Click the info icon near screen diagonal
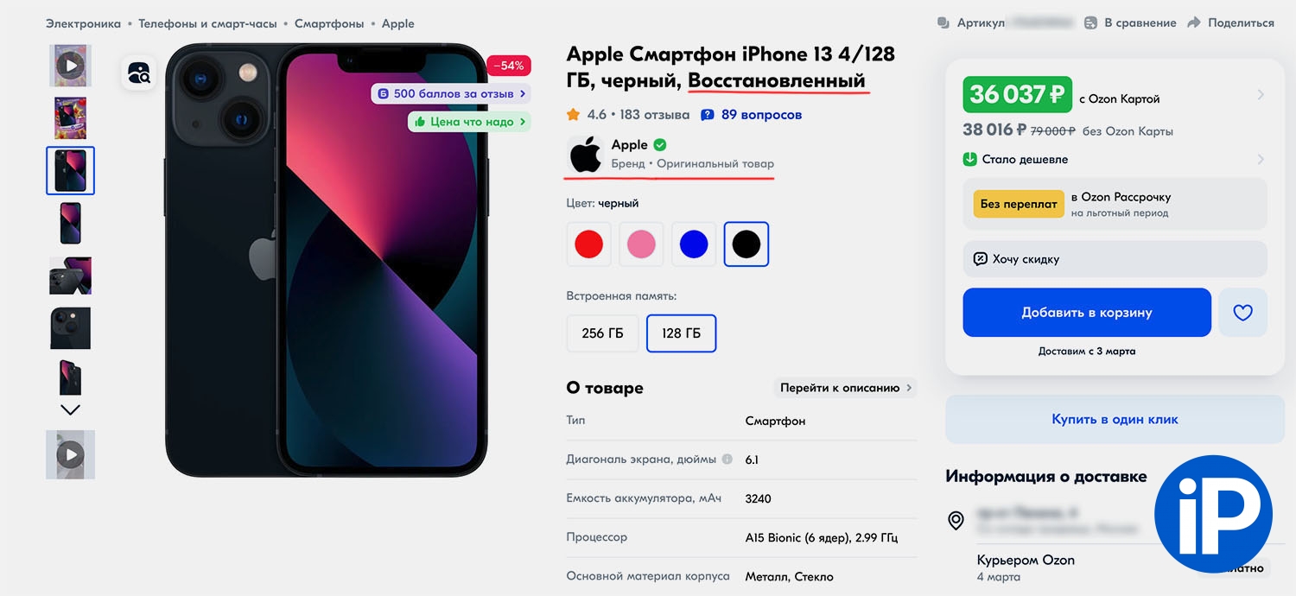The height and width of the screenshot is (596, 1296). click(727, 460)
